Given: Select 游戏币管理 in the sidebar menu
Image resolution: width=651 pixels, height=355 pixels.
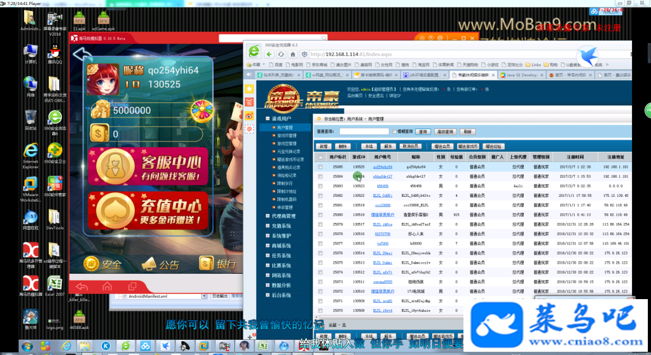Looking at the screenshot, I should pos(287,136).
